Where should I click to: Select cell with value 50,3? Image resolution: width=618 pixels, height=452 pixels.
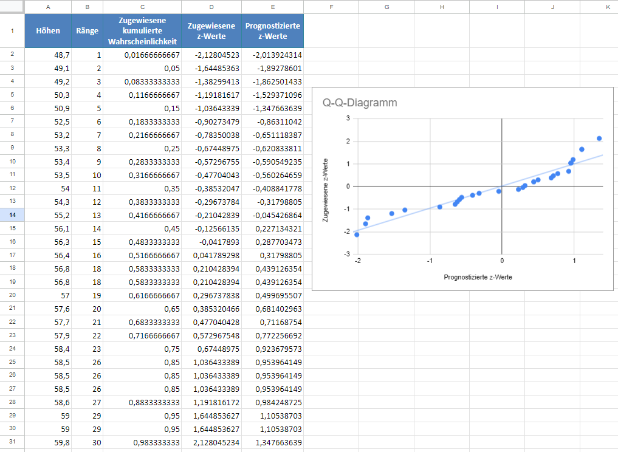pyautogui.click(x=48, y=95)
